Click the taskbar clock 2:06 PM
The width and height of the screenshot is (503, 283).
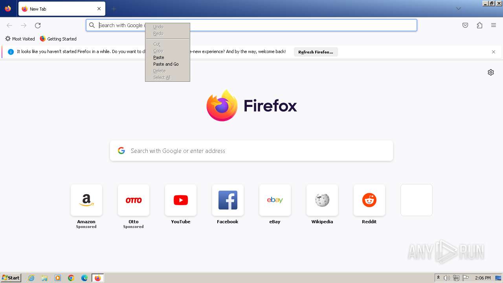[x=483, y=278]
